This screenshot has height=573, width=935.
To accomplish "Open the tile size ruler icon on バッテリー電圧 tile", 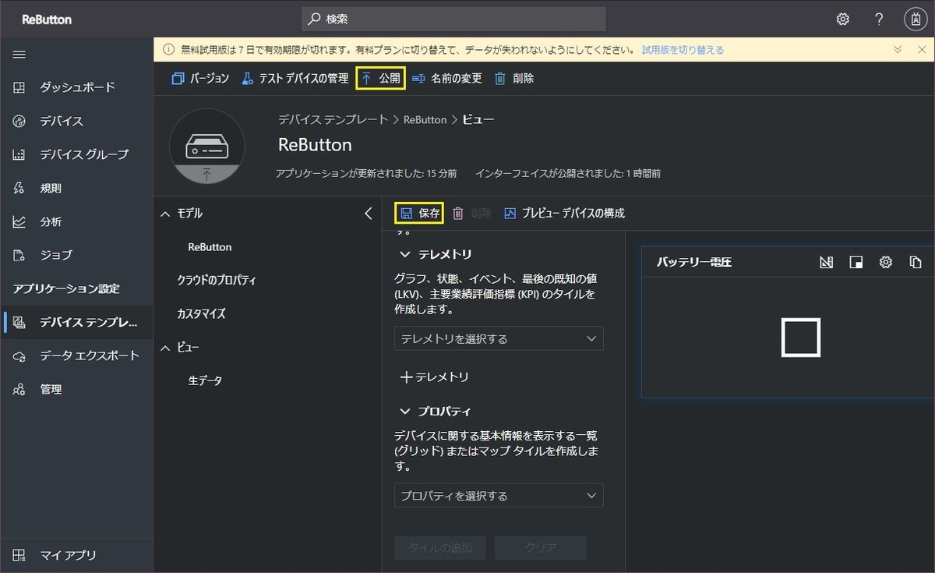I will coord(827,262).
